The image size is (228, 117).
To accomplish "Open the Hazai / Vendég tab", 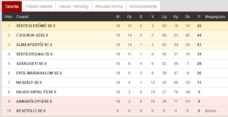I will (74, 6).
